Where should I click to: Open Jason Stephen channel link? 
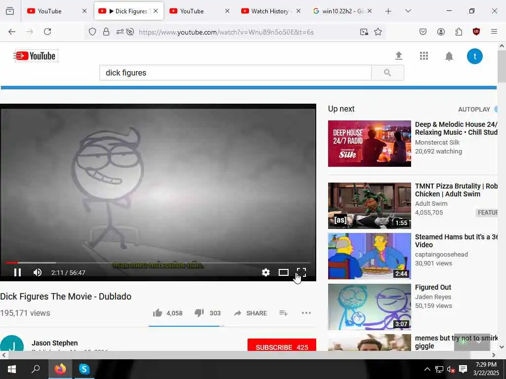[54, 343]
